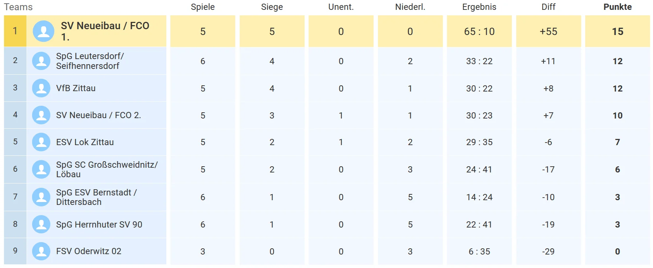This screenshot has height=268, width=653.
Task: Click the SpG Leutersdorf/Seifhennersdorf team avatar icon
Action: tap(41, 61)
